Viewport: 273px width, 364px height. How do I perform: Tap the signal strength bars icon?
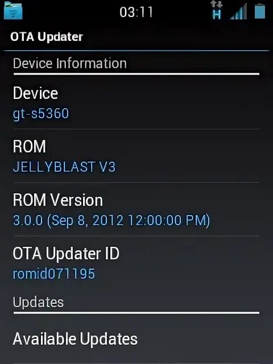pyautogui.click(x=238, y=11)
